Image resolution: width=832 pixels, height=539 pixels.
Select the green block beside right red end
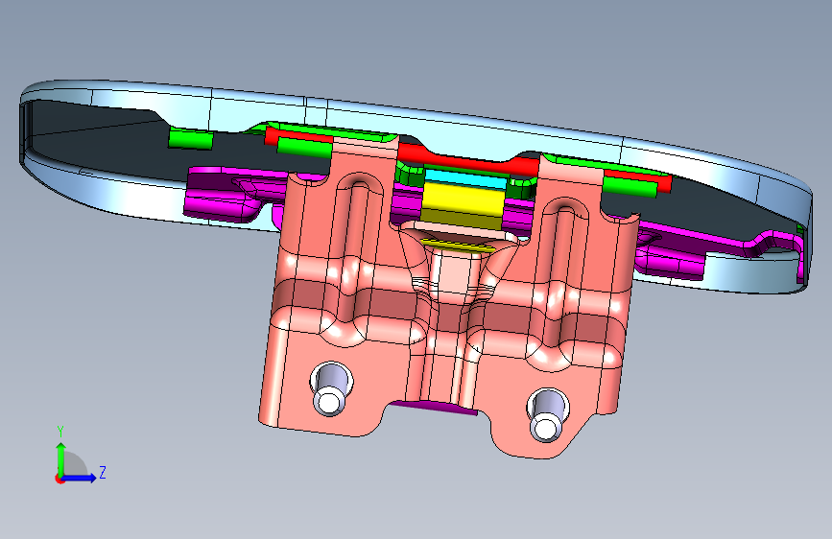pos(629,186)
